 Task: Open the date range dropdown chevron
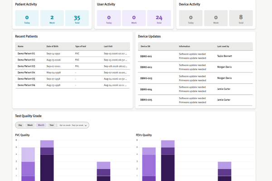tap(86, 125)
